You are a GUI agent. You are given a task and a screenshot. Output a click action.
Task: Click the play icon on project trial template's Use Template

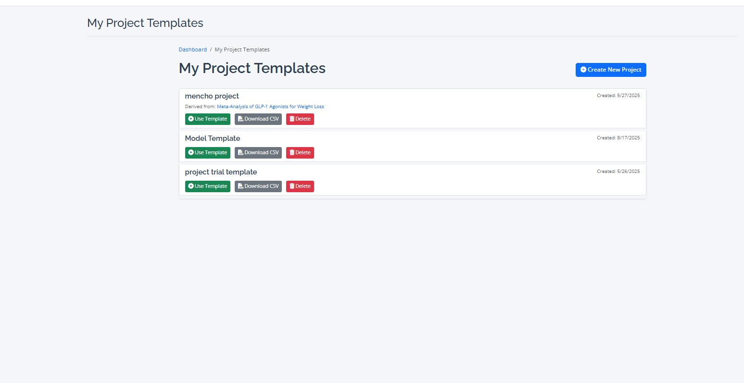pos(191,186)
